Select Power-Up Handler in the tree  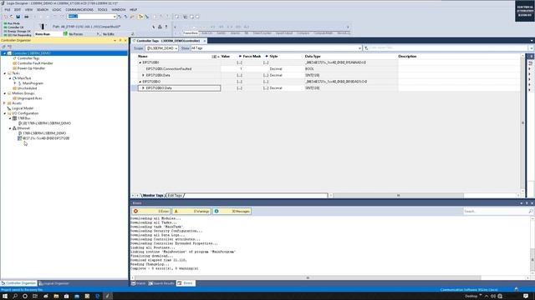click(x=31, y=68)
